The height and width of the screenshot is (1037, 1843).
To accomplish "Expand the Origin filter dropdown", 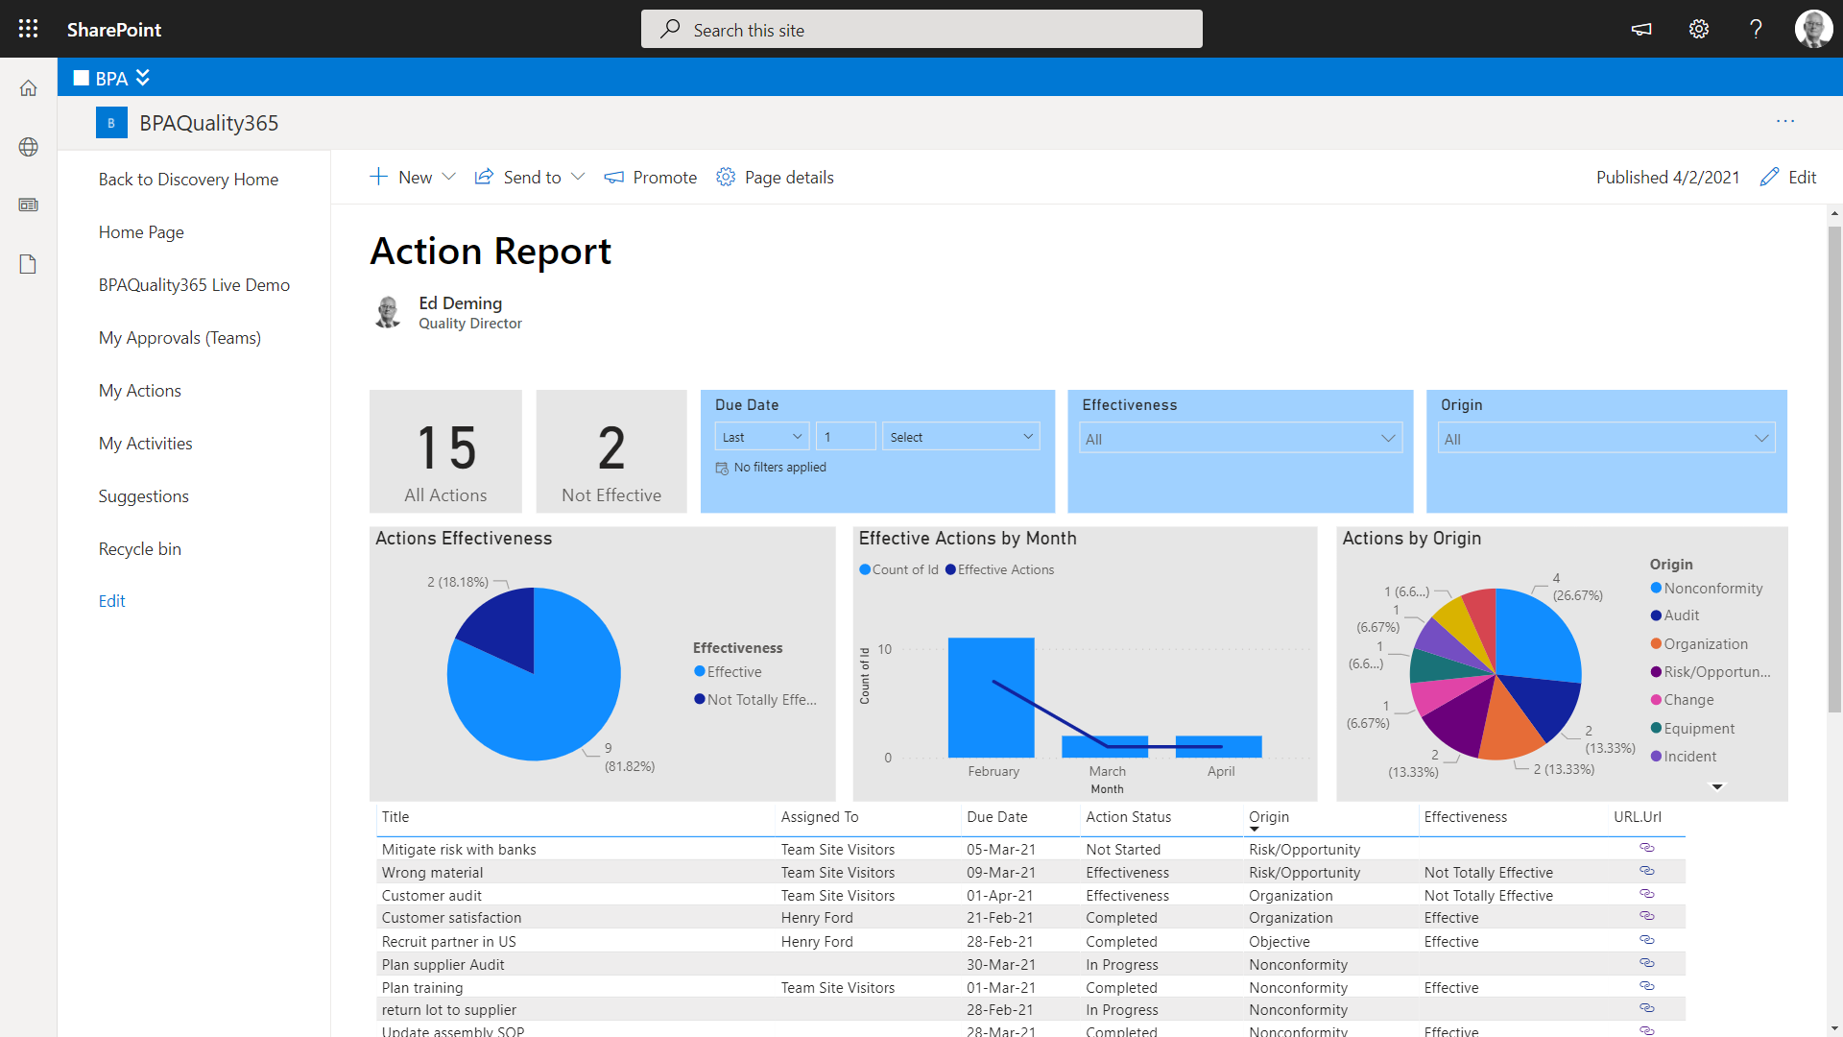I will 1606,439.
